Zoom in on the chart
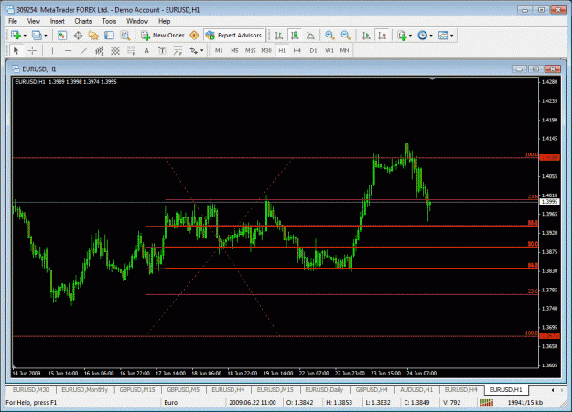 pyautogui.click(x=329, y=36)
